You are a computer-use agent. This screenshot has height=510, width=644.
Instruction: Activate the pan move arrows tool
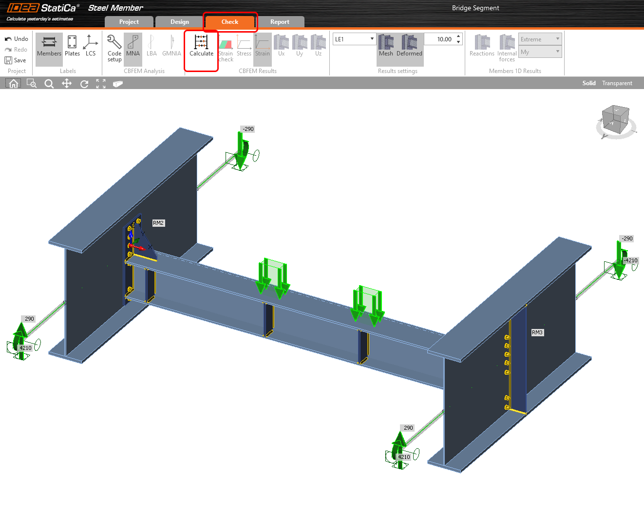67,84
